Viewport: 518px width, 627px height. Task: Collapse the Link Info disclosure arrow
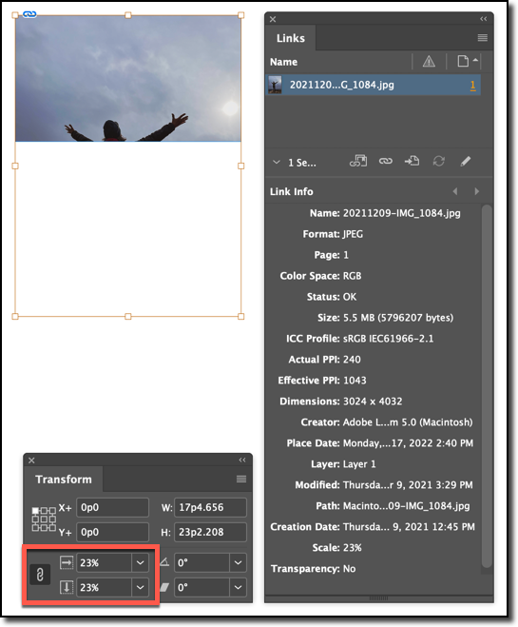coord(277,163)
